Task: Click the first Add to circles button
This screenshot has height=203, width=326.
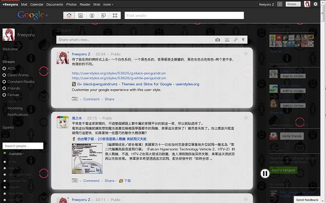Action: click(x=293, y=76)
